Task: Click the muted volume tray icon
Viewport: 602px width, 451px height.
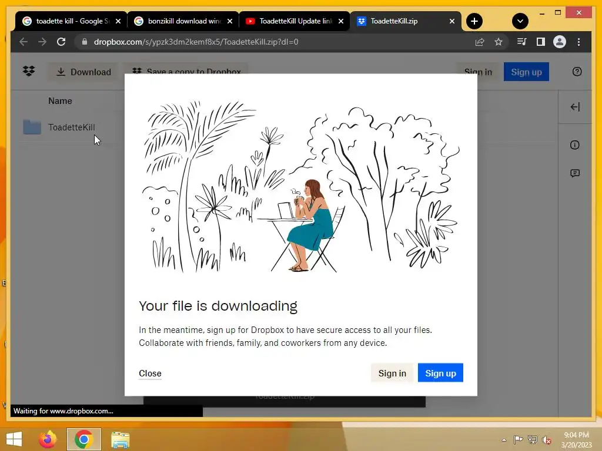Action: point(547,439)
